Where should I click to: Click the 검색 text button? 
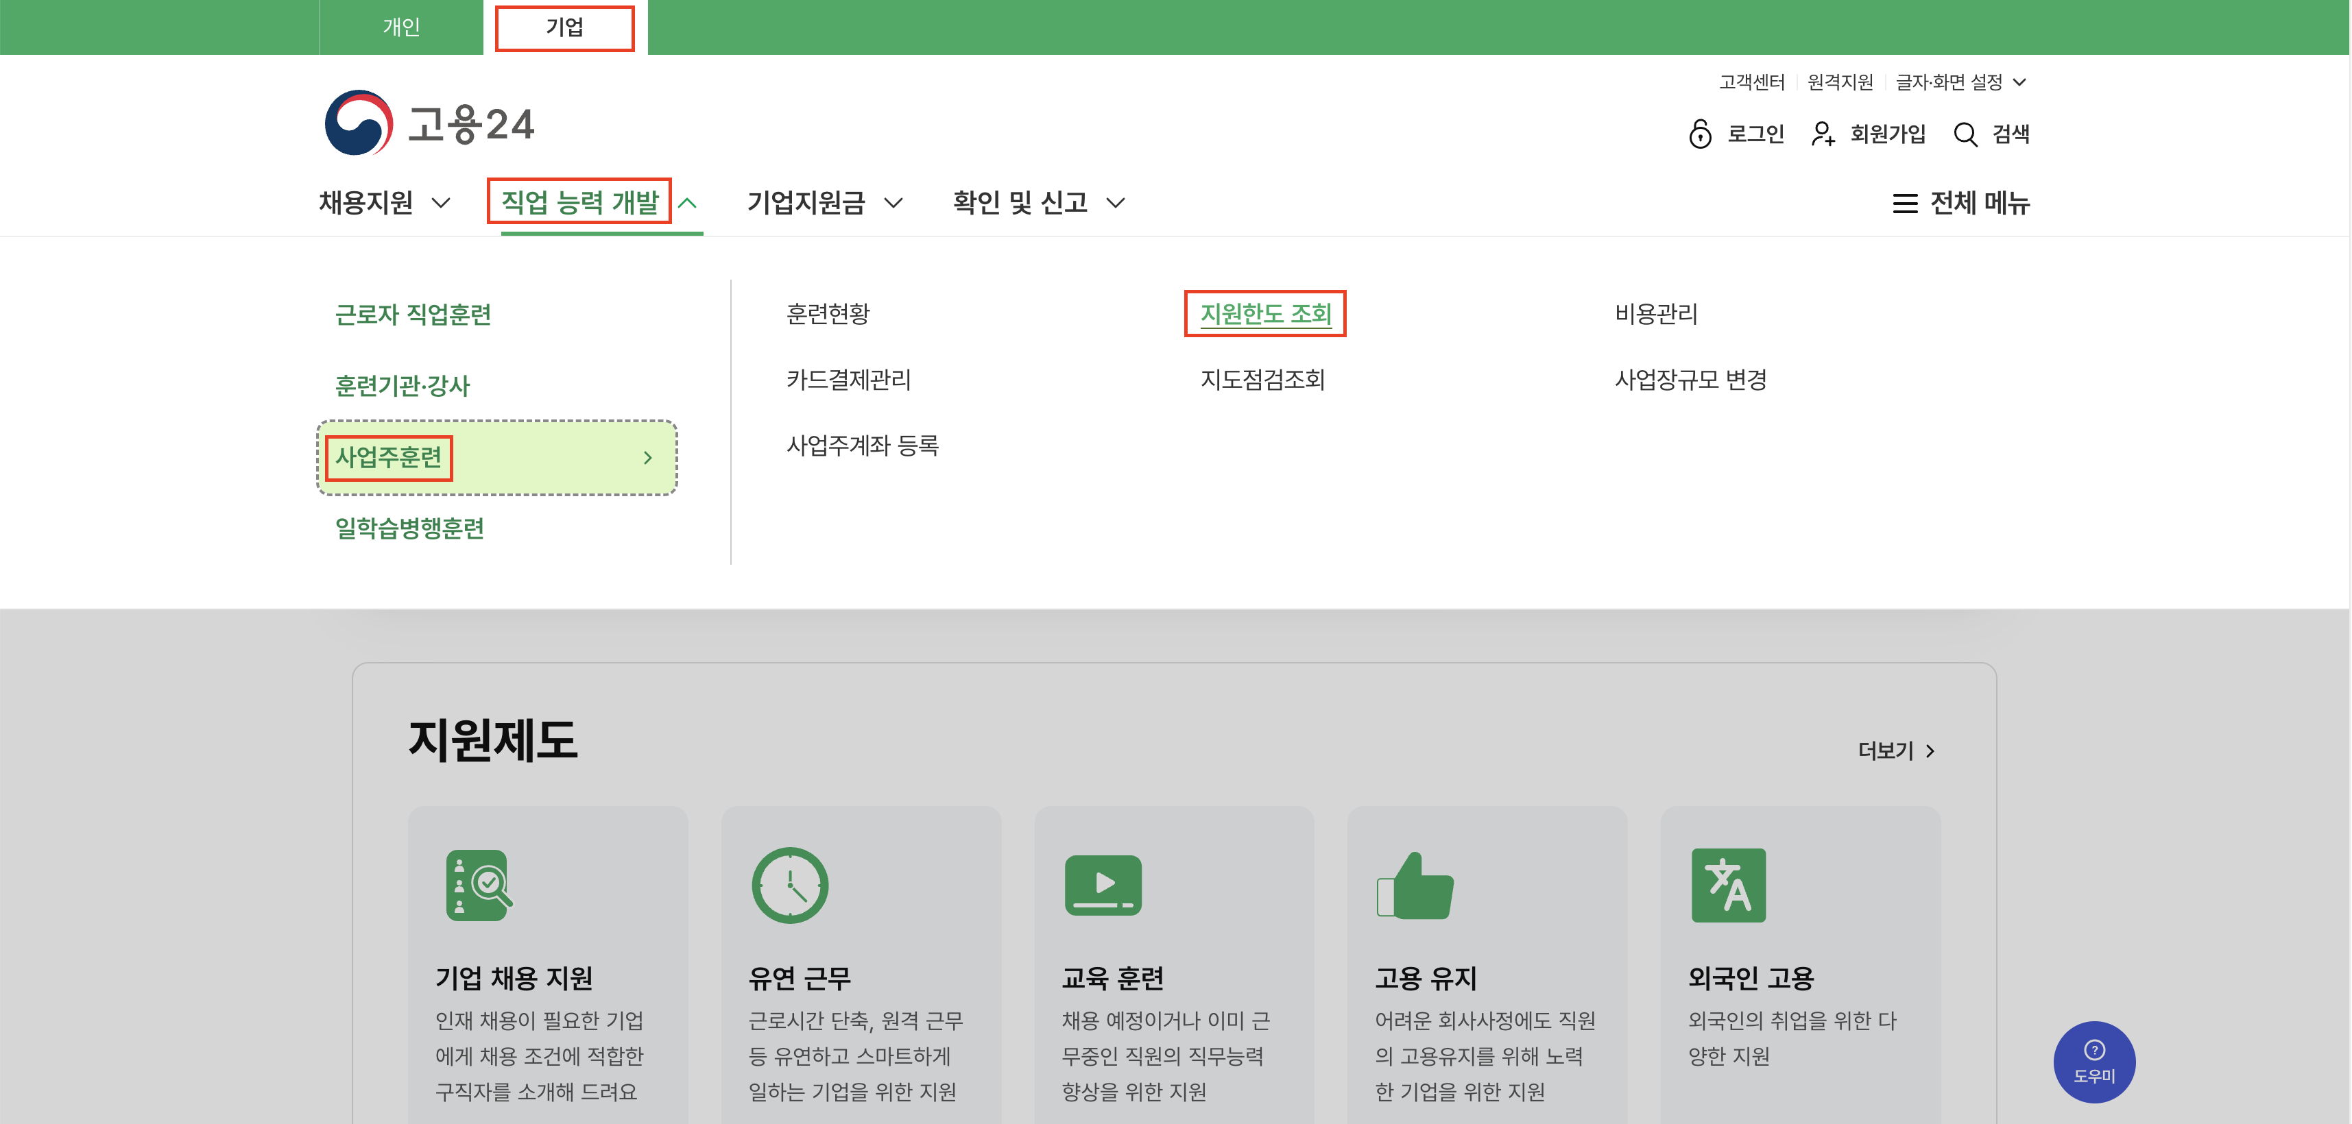tap(2011, 134)
